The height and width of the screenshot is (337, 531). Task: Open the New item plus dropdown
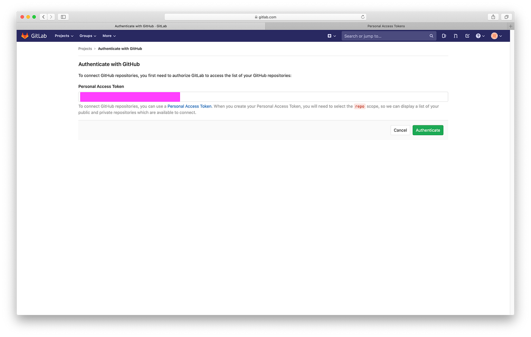pos(331,36)
